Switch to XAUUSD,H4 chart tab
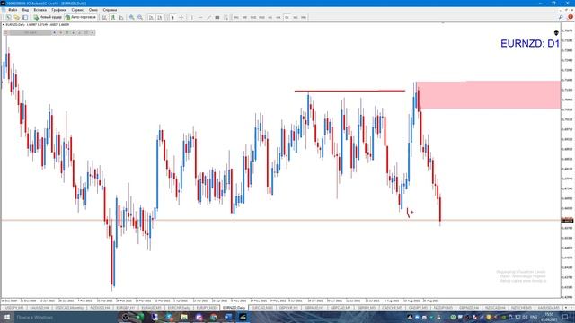 [40, 308]
